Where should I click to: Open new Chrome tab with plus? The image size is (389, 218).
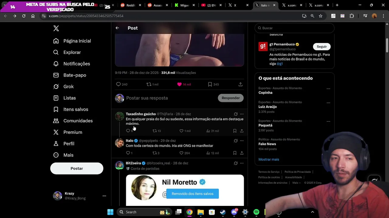point(337,5)
